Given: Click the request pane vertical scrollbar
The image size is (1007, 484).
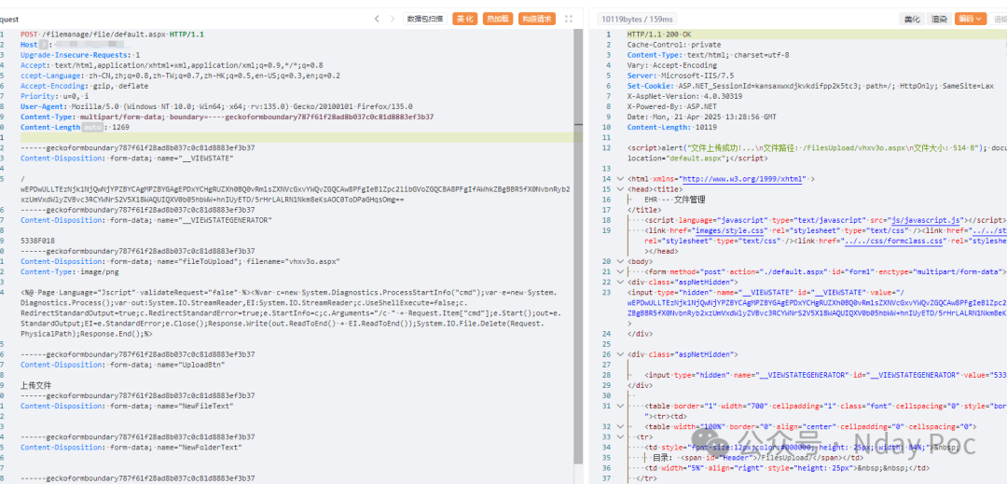Looking at the screenshot, I should point(579,244).
